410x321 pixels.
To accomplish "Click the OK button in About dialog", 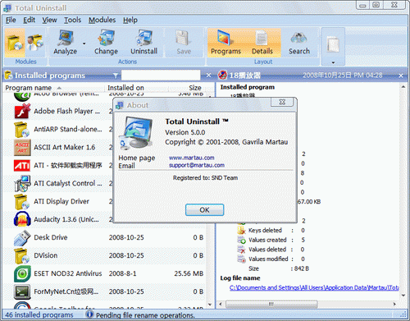I will tap(204, 210).
